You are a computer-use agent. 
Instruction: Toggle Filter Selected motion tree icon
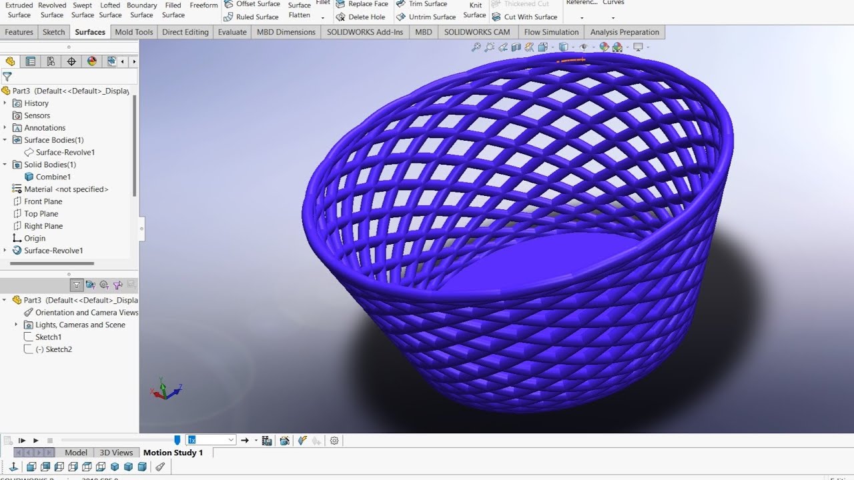click(x=117, y=285)
